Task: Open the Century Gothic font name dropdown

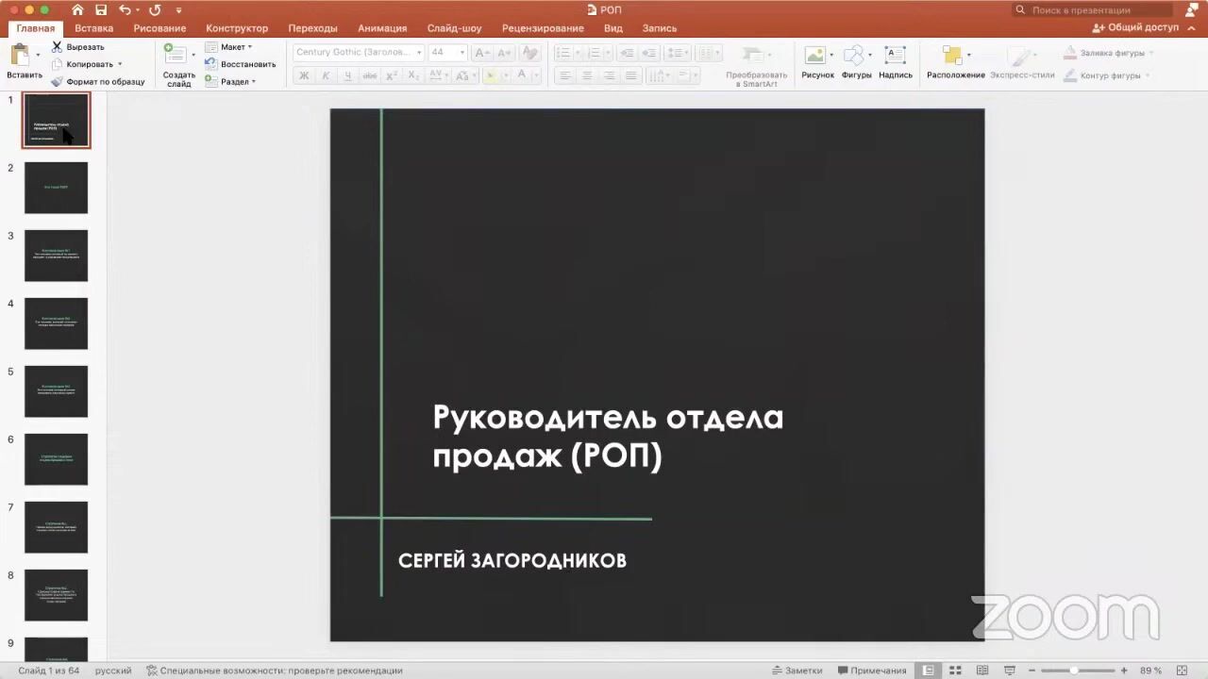Action: pos(419,52)
